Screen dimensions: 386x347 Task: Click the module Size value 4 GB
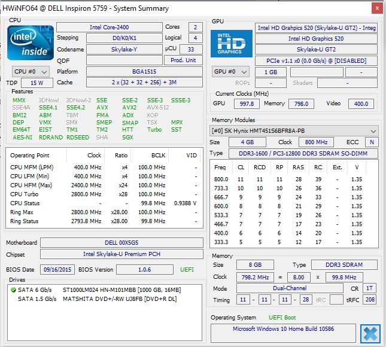[x=247, y=142]
